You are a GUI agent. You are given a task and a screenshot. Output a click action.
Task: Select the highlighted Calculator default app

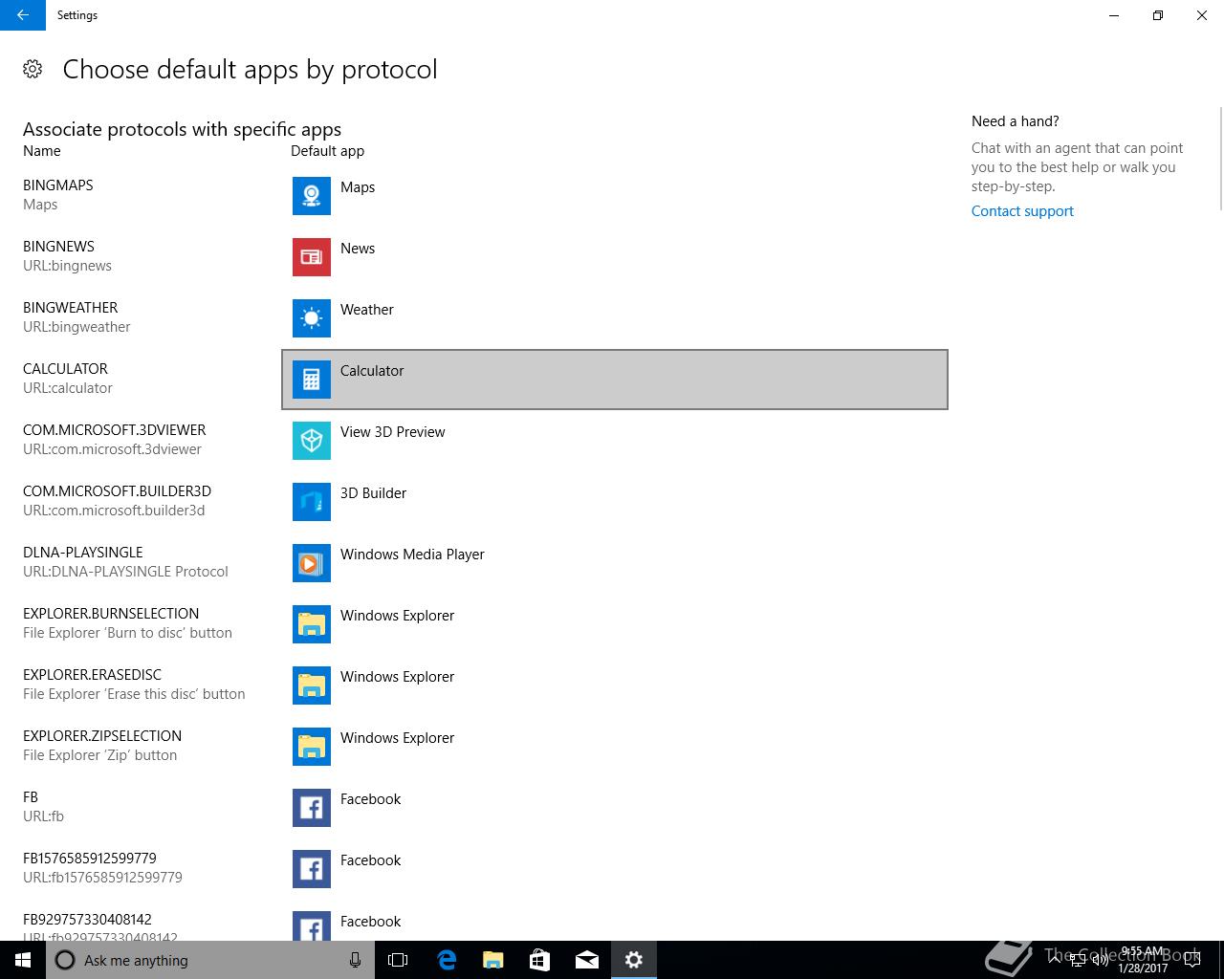tap(615, 380)
